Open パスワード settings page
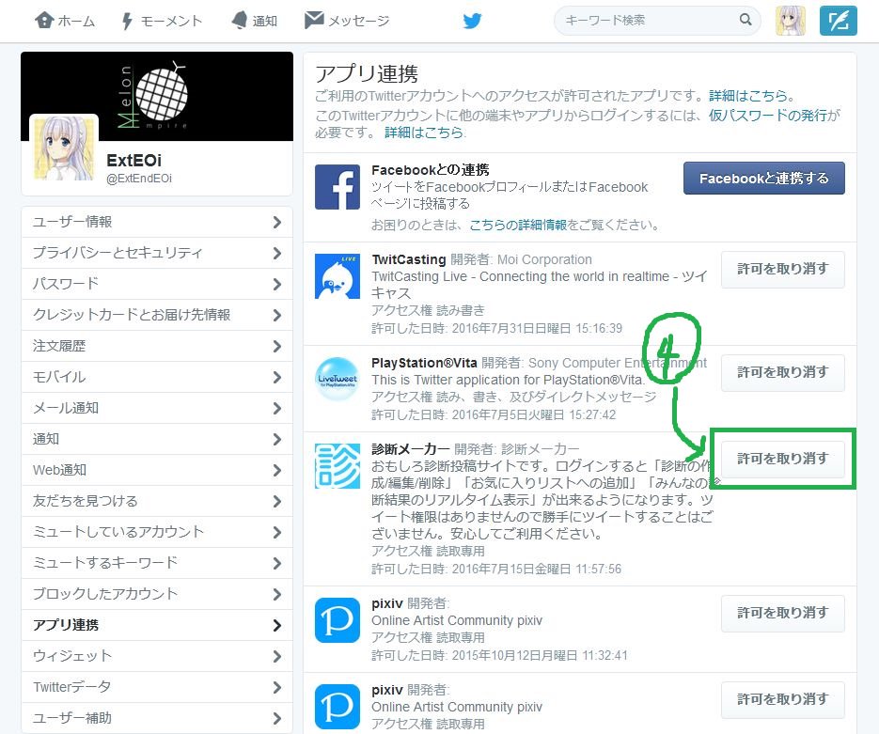Screen dimensions: 879x734 (157, 284)
